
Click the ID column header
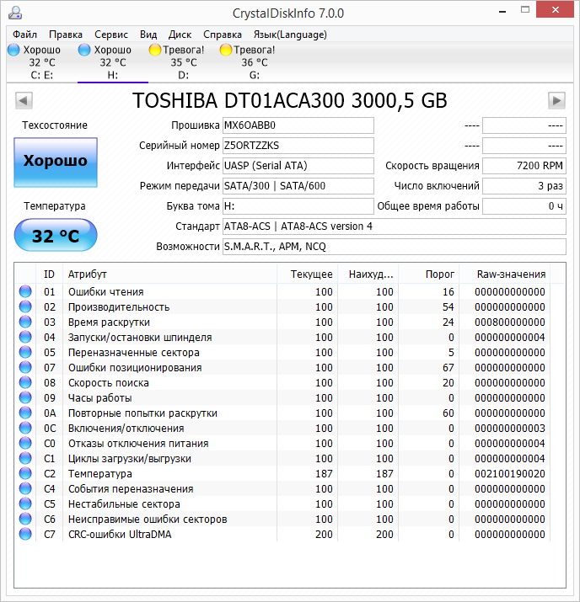click(49, 274)
